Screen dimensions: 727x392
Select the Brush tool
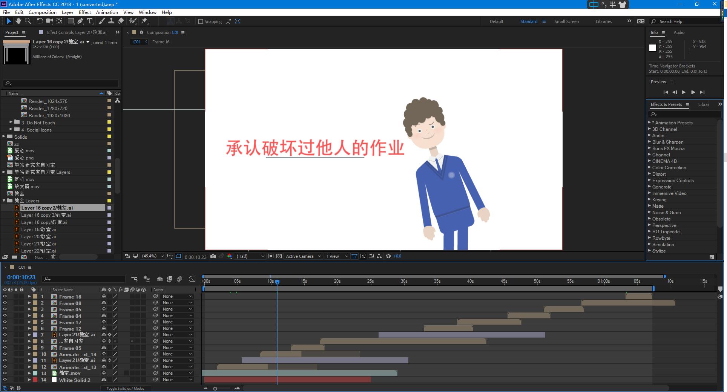[102, 21]
